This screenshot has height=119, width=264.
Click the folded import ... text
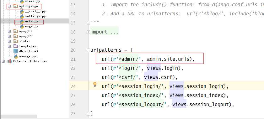pos(105,32)
